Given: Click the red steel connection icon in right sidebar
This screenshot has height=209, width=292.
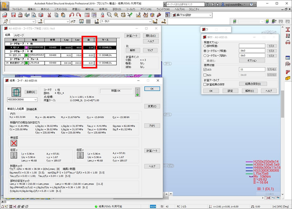Looking at the screenshot, I should [288, 72].
